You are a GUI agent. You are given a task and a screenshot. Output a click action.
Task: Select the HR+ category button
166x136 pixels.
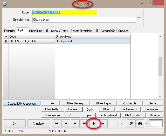tap(107, 109)
